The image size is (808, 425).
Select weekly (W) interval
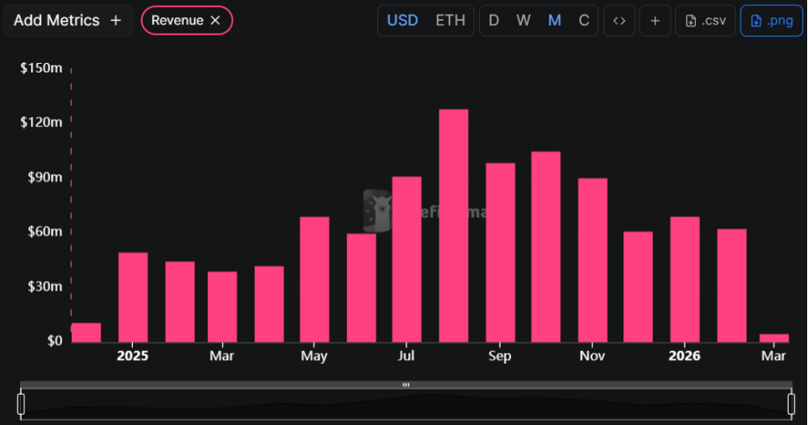click(x=523, y=21)
